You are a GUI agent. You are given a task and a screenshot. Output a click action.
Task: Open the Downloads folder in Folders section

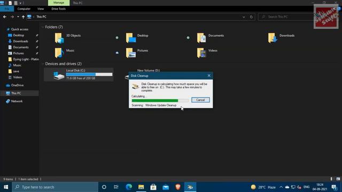point(281,38)
